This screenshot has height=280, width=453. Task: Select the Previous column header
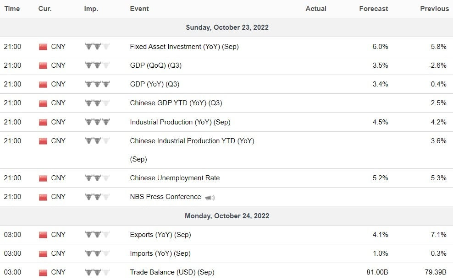point(434,9)
